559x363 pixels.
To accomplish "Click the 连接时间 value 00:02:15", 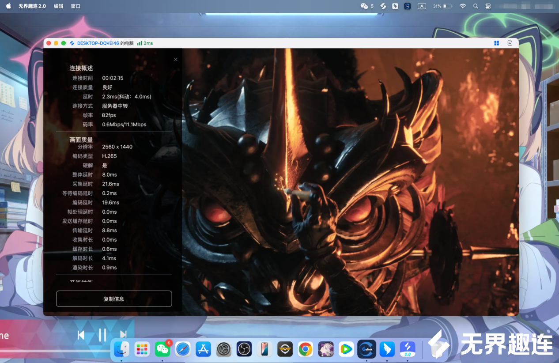I will pos(113,78).
